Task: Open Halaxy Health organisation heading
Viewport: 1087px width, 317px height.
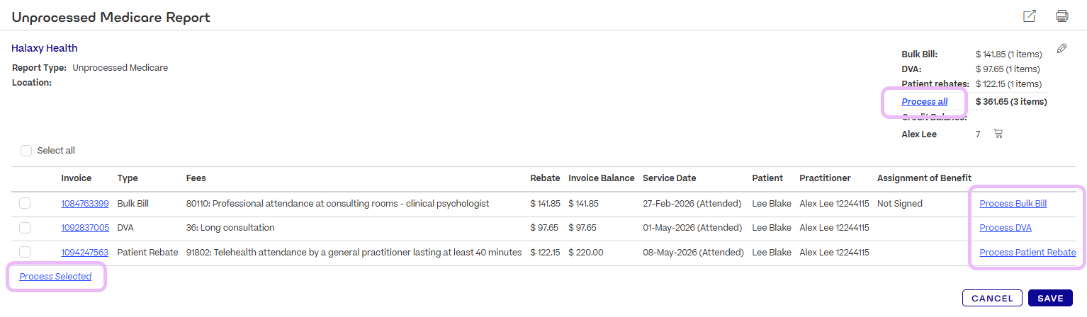Action: [x=45, y=48]
